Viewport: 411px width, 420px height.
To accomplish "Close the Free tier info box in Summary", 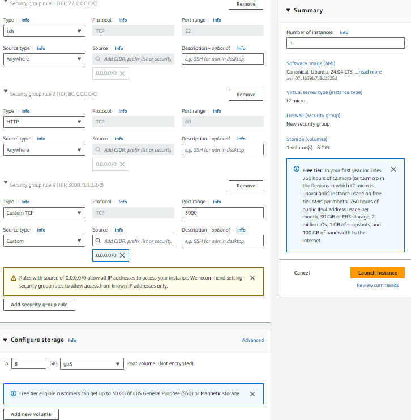I will (x=393, y=169).
